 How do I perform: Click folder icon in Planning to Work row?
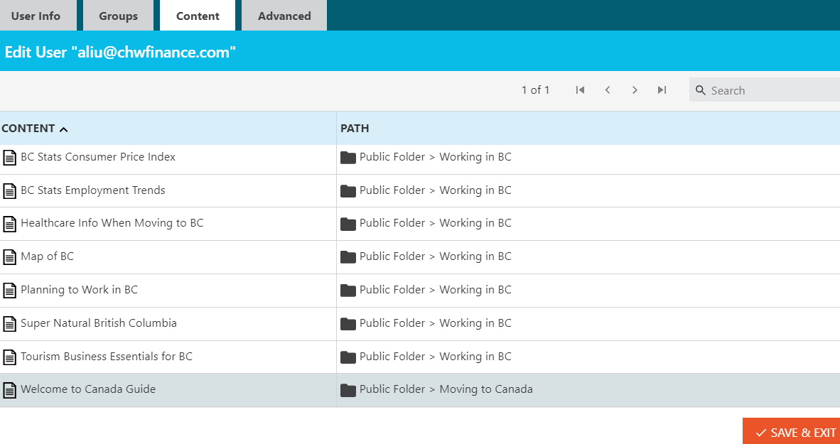(348, 291)
